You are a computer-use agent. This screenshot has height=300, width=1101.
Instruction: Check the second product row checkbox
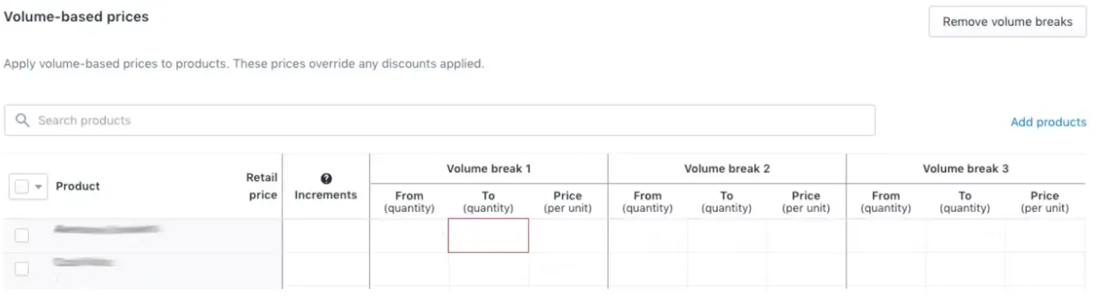[22, 268]
